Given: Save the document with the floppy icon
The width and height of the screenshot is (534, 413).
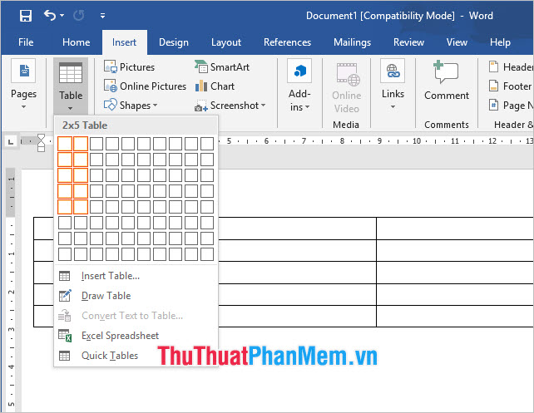Looking at the screenshot, I should (26, 16).
